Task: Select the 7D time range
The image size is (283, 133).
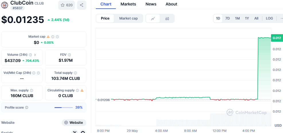Action: coord(227,18)
